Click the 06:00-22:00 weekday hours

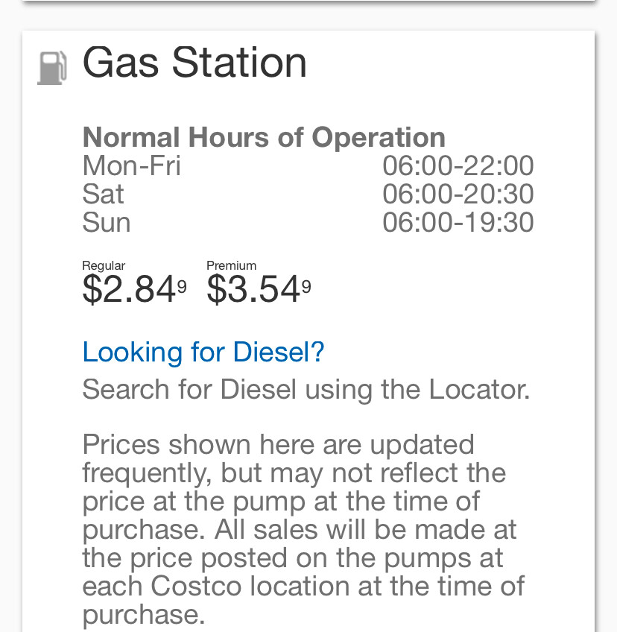coord(458,165)
